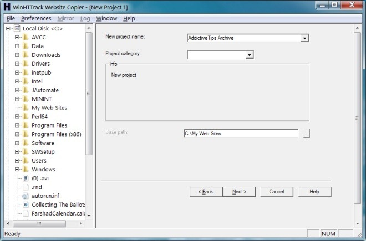Open the New project name dropdown arrow

(304, 38)
